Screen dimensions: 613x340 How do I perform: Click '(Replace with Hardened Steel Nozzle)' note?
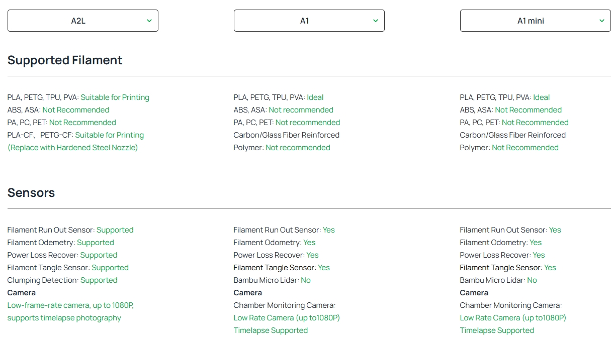click(x=72, y=148)
